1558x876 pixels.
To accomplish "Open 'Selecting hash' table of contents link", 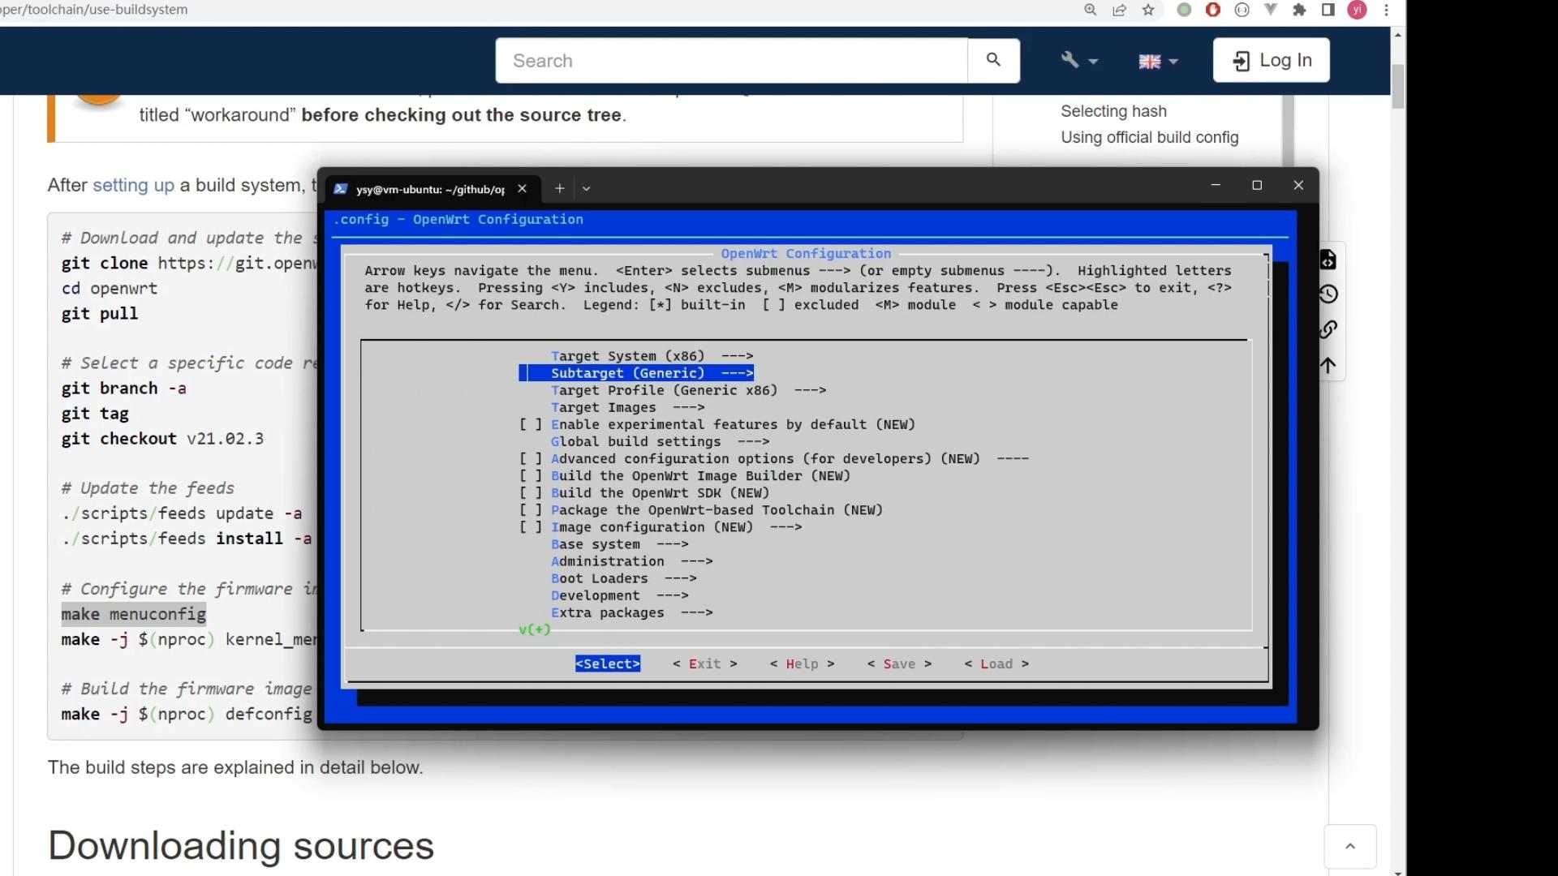I will [1113, 111].
